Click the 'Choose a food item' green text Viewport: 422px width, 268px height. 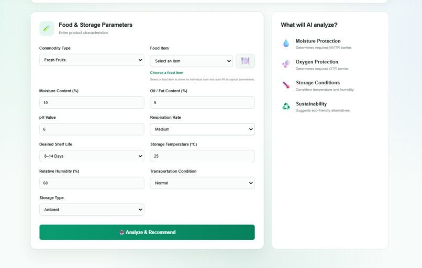(166, 73)
